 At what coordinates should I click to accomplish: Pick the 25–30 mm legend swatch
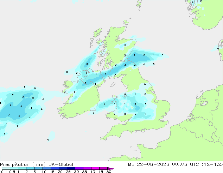(x=71, y=168)
